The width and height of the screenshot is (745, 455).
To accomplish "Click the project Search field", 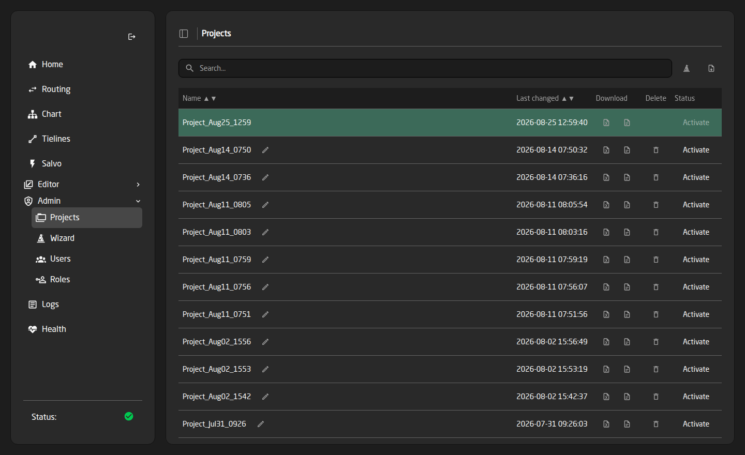I will (425, 68).
